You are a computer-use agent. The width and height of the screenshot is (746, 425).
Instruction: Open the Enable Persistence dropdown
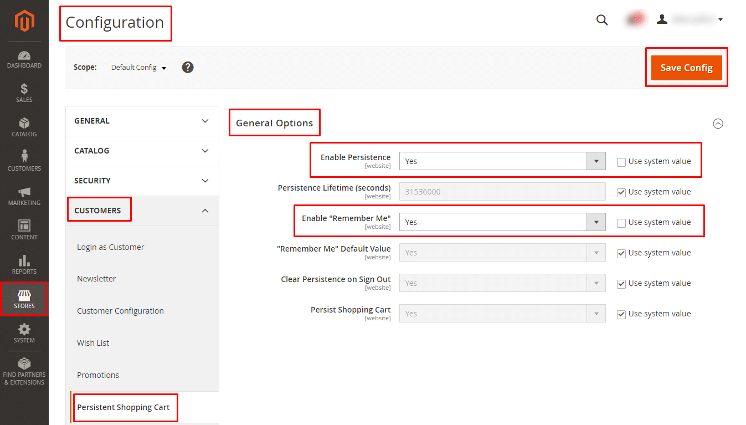(502, 161)
